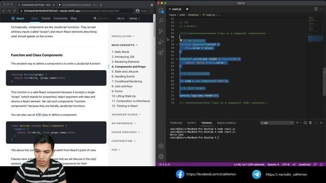Open the VS Code Explorer icon

(161, 10)
